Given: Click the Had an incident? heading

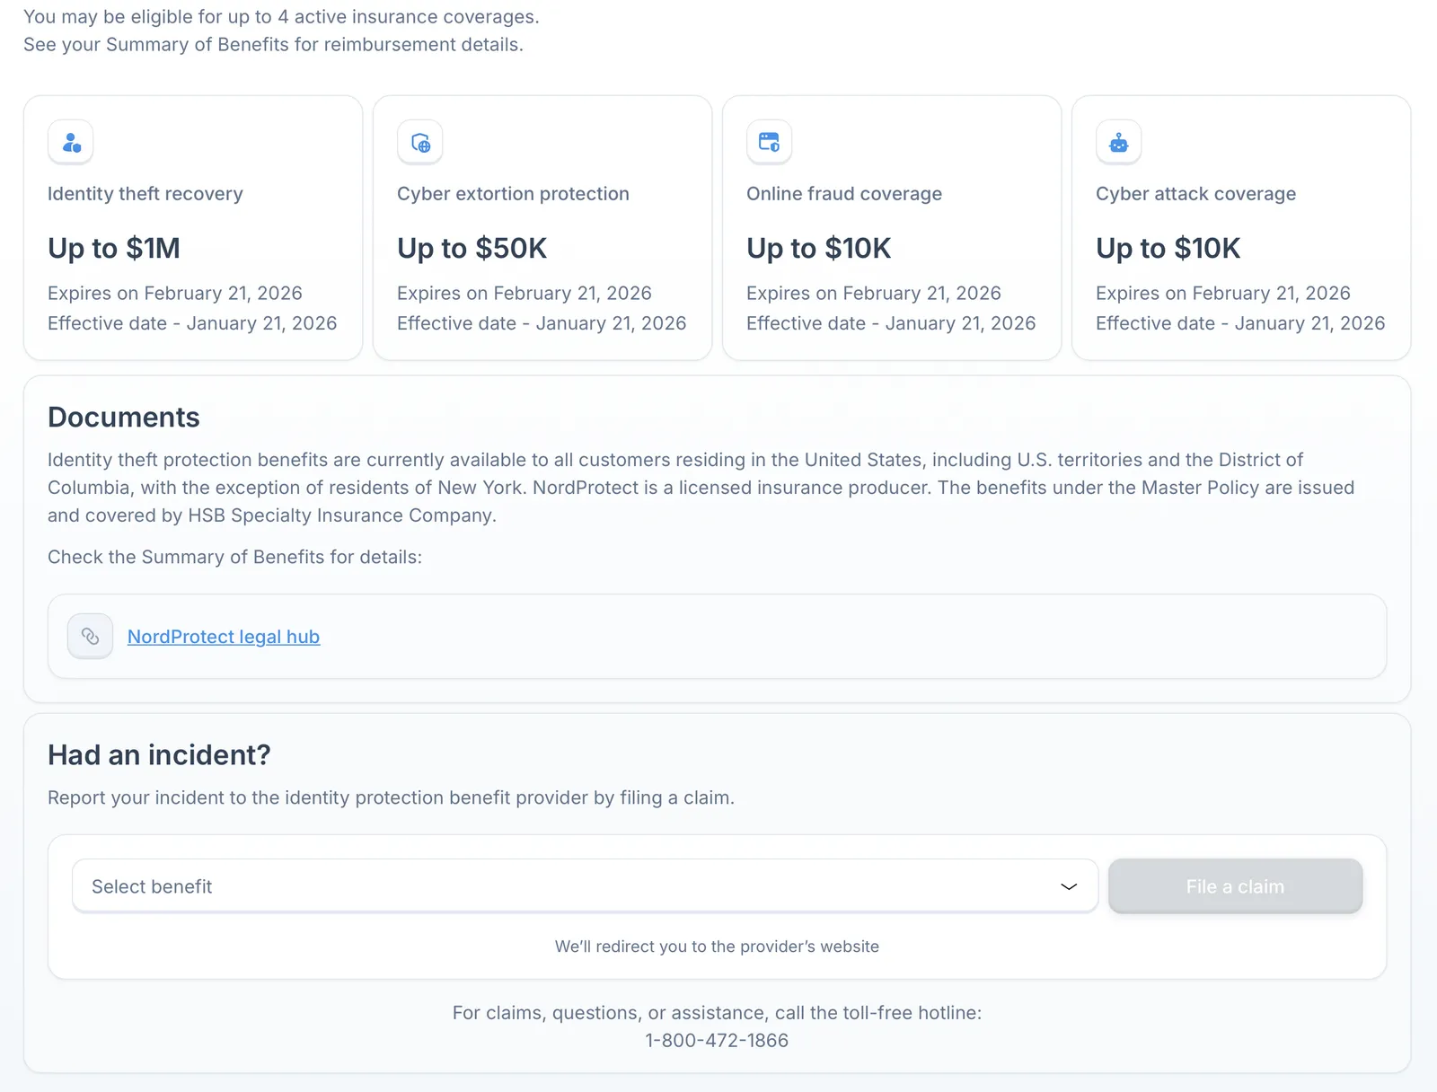Looking at the screenshot, I should click(x=159, y=755).
